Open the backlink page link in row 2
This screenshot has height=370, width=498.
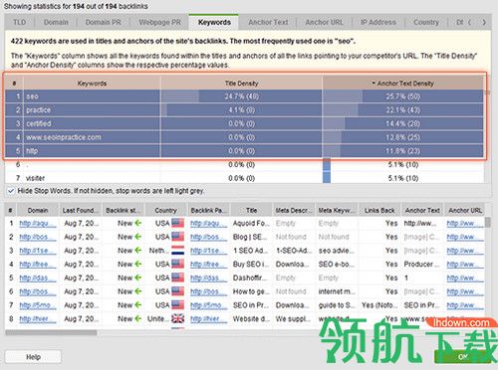[208, 238]
